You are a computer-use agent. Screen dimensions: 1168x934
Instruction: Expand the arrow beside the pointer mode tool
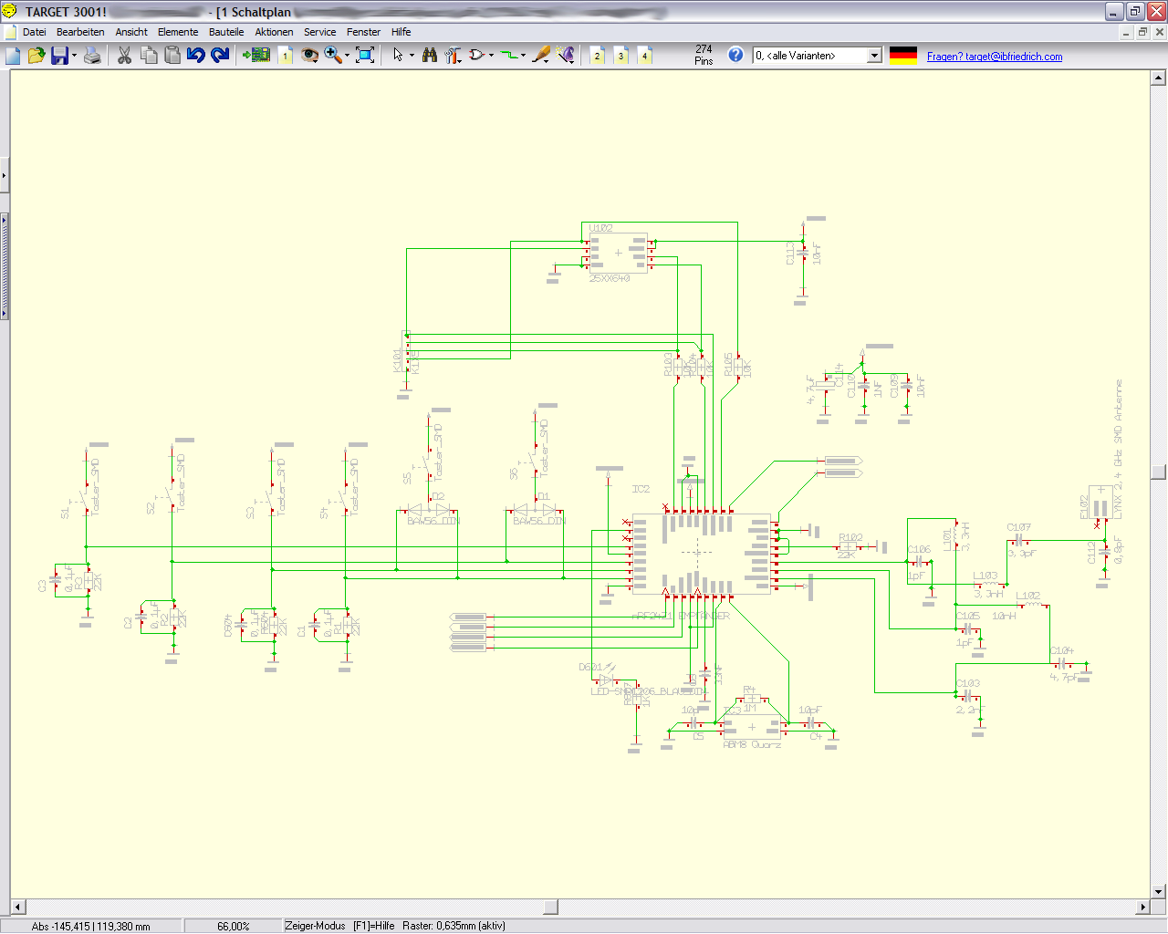(412, 56)
